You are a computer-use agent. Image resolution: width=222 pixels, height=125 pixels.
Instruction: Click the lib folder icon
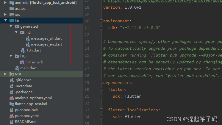(x=12, y=20)
